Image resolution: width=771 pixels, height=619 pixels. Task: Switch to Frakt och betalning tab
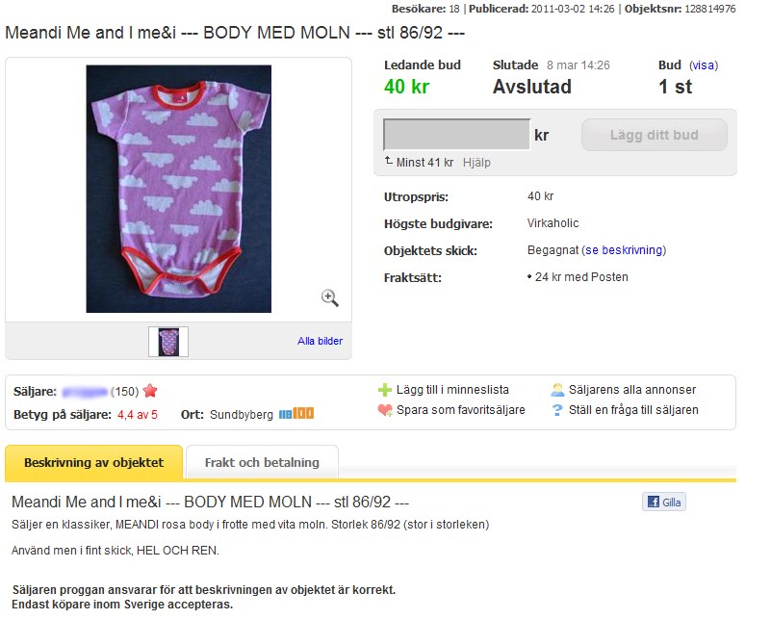tap(262, 462)
